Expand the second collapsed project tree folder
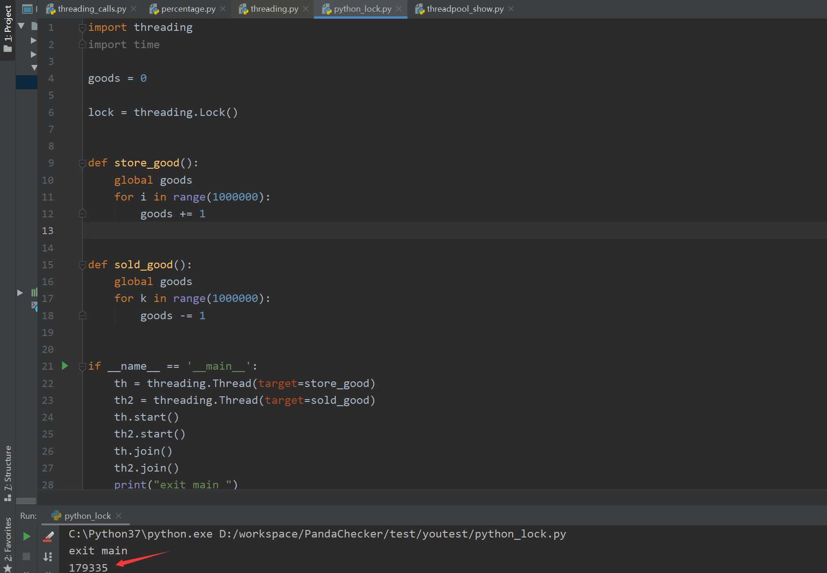This screenshot has height=573, width=827. click(x=34, y=54)
